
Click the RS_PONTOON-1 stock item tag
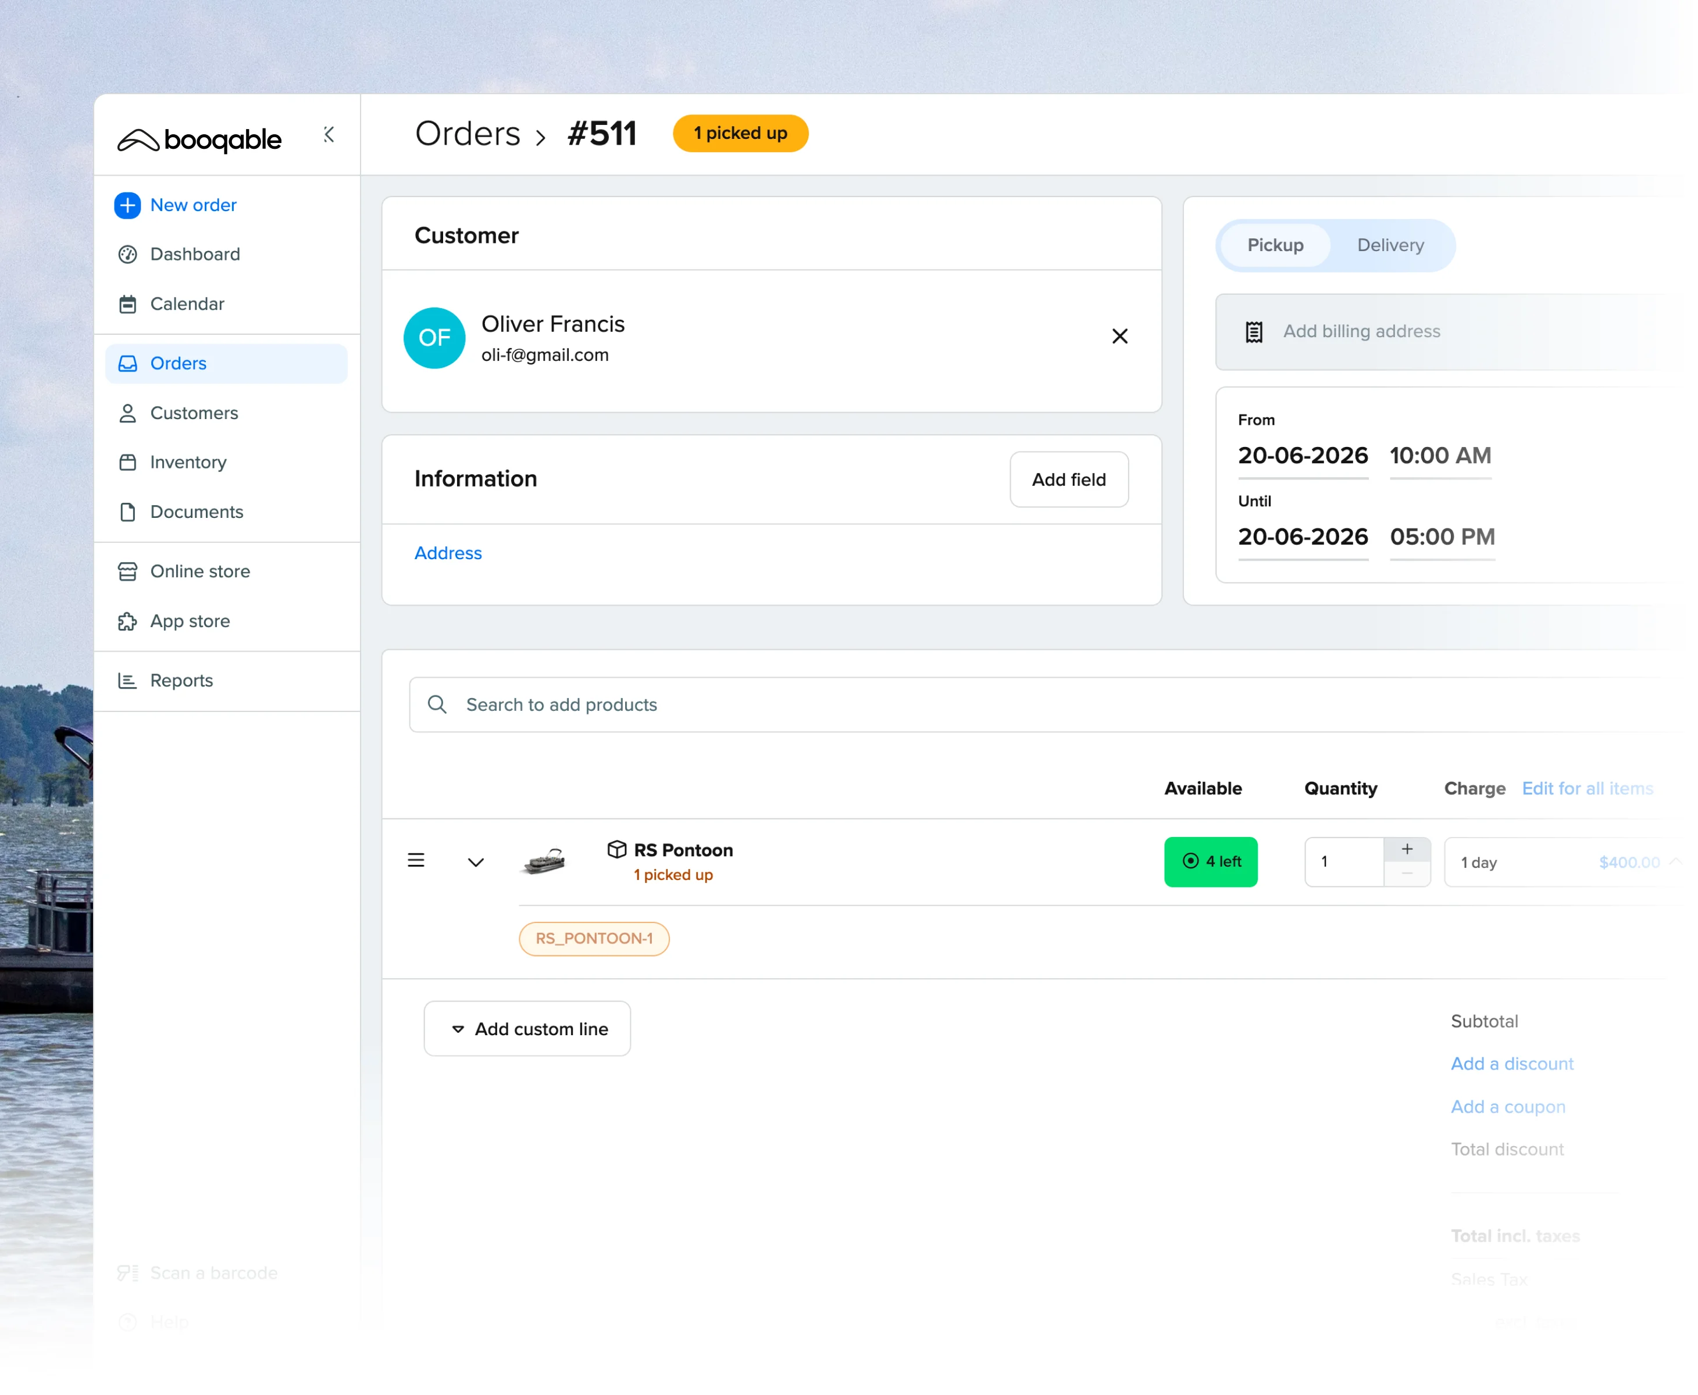coord(594,939)
